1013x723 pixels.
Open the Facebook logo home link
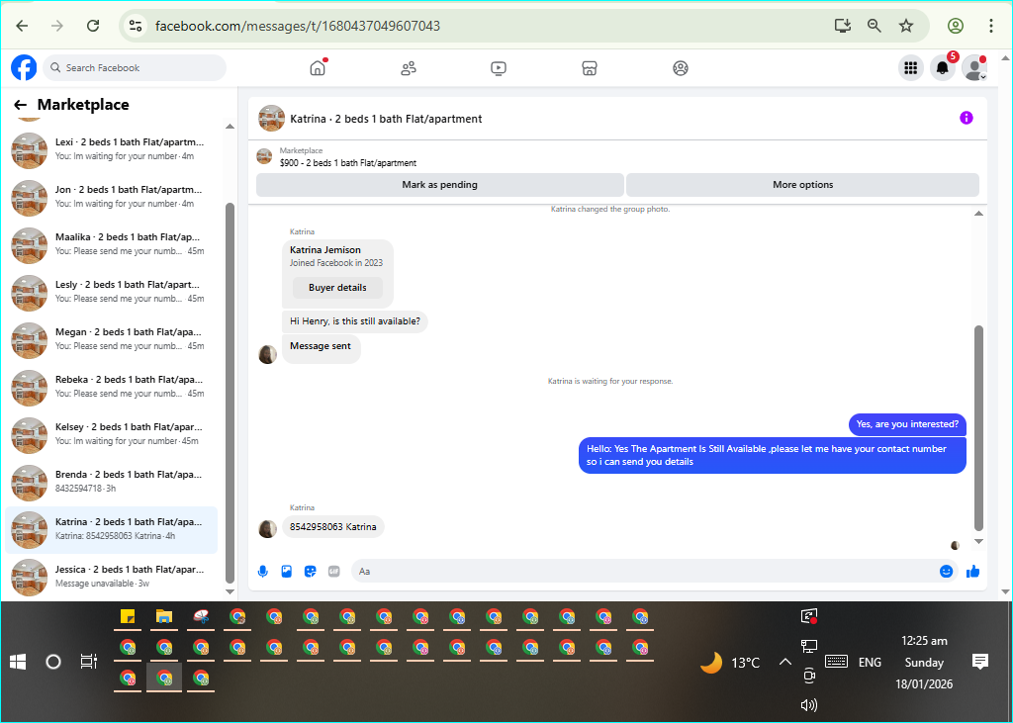click(24, 68)
